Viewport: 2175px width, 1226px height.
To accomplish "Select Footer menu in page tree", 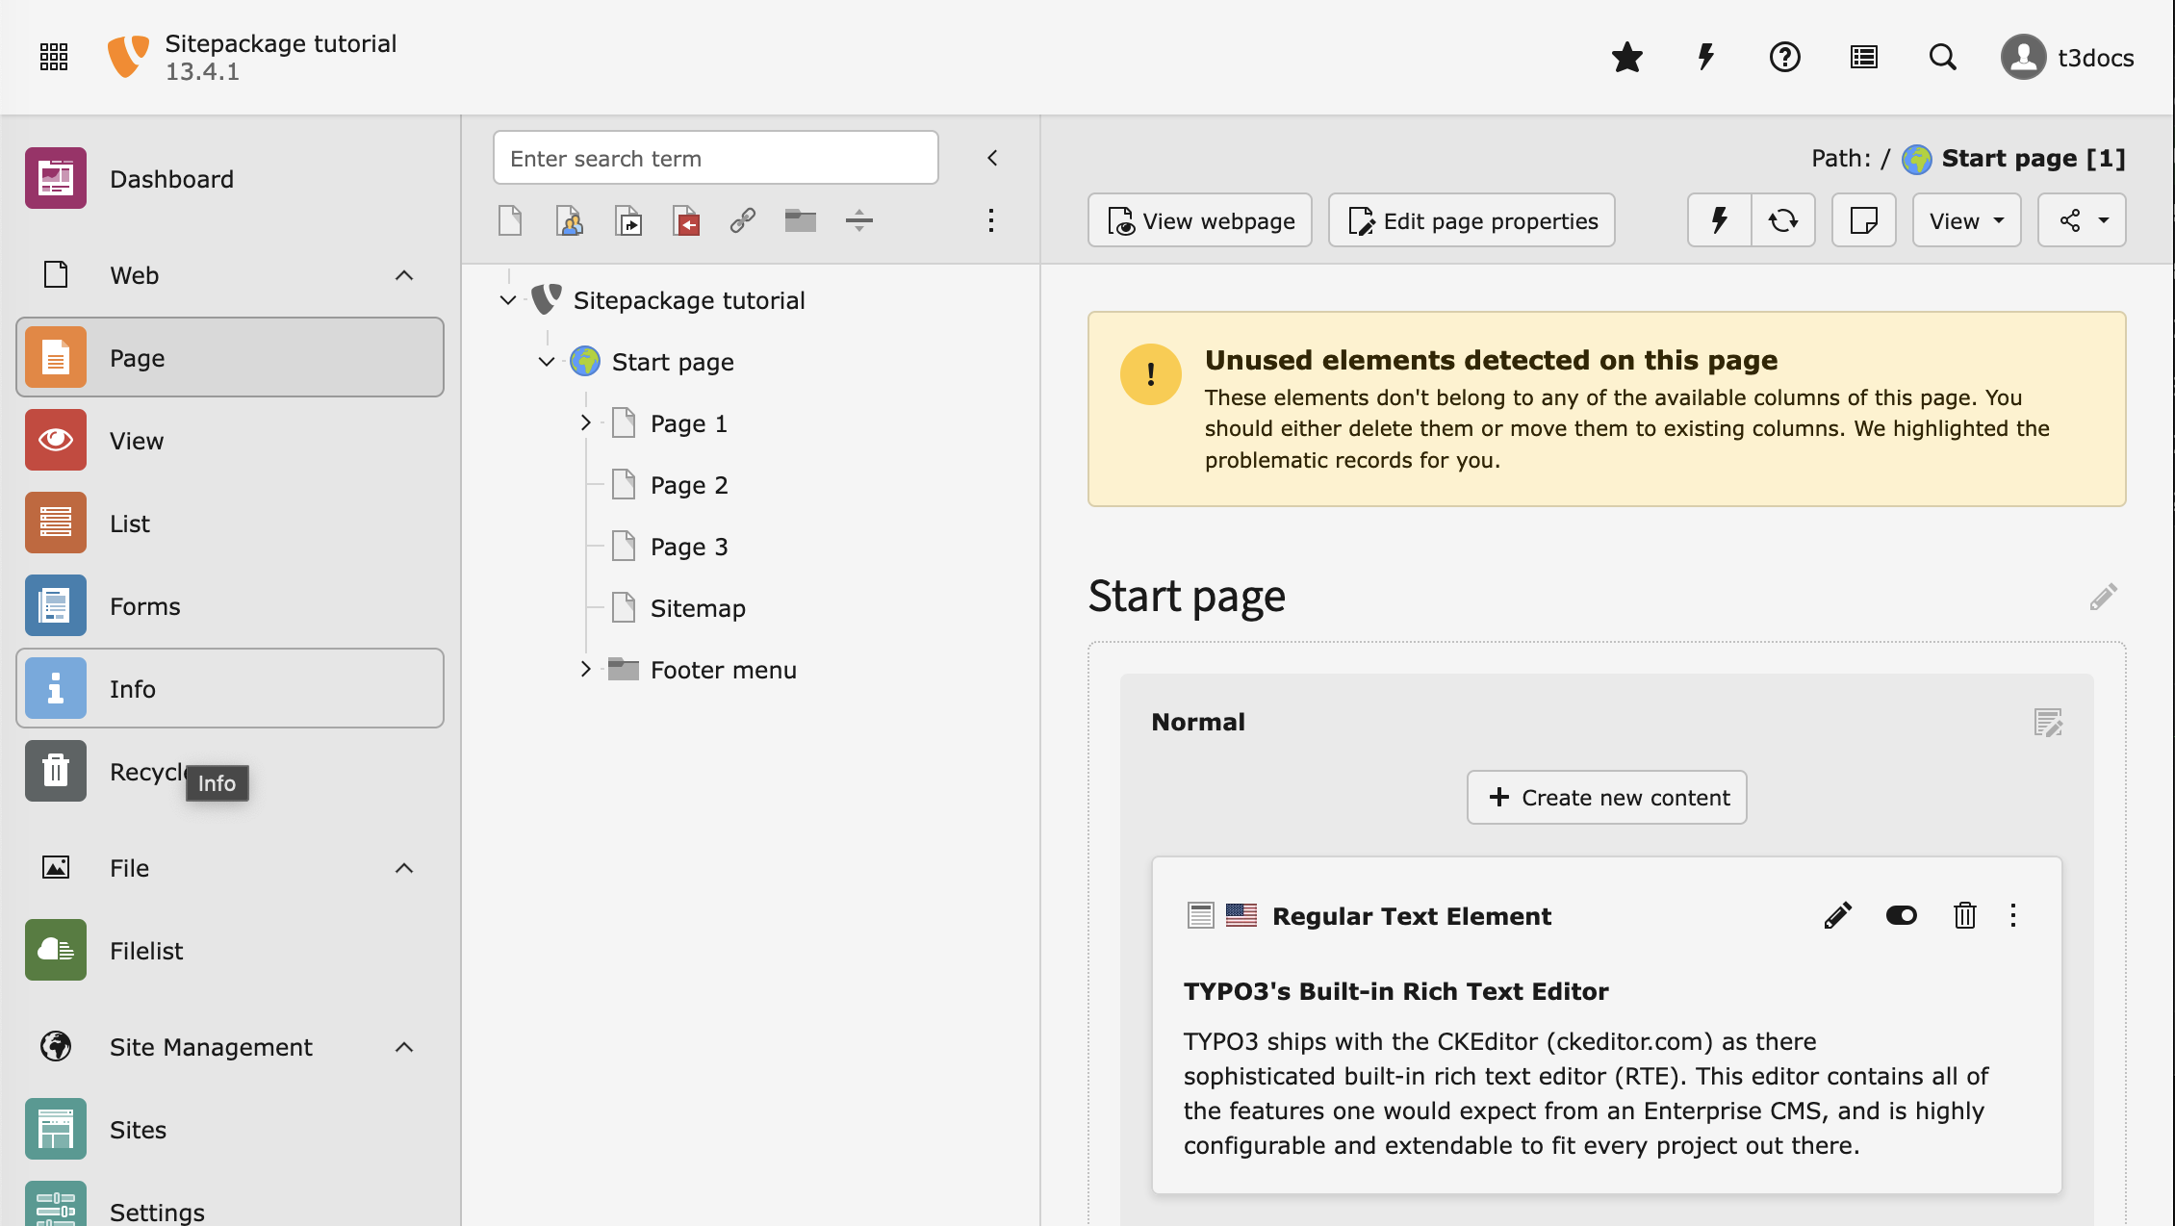I will point(724,670).
